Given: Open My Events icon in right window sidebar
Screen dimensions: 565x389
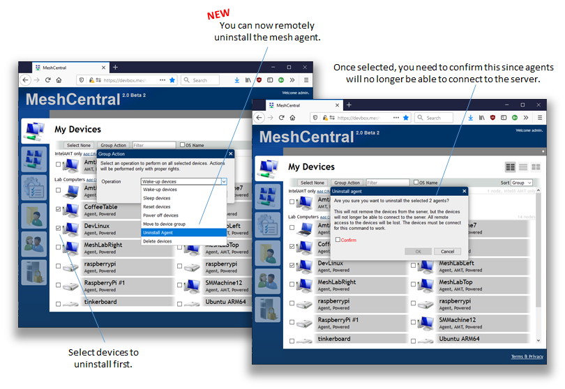Looking at the screenshot, I should tap(267, 224).
